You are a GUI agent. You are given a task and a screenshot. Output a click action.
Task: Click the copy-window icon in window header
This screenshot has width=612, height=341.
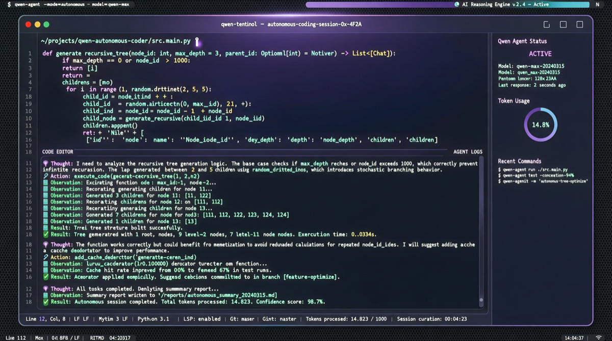click(547, 24)
